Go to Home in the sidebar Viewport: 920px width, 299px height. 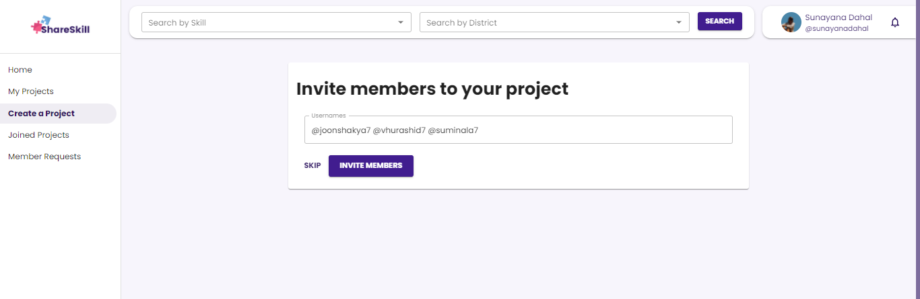20,70
